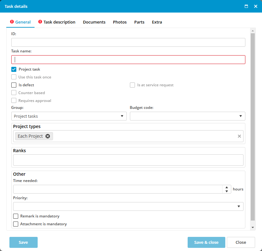Screen dimensions: 262x251
Task: Open the Documents tab
Action: (94, 22)
